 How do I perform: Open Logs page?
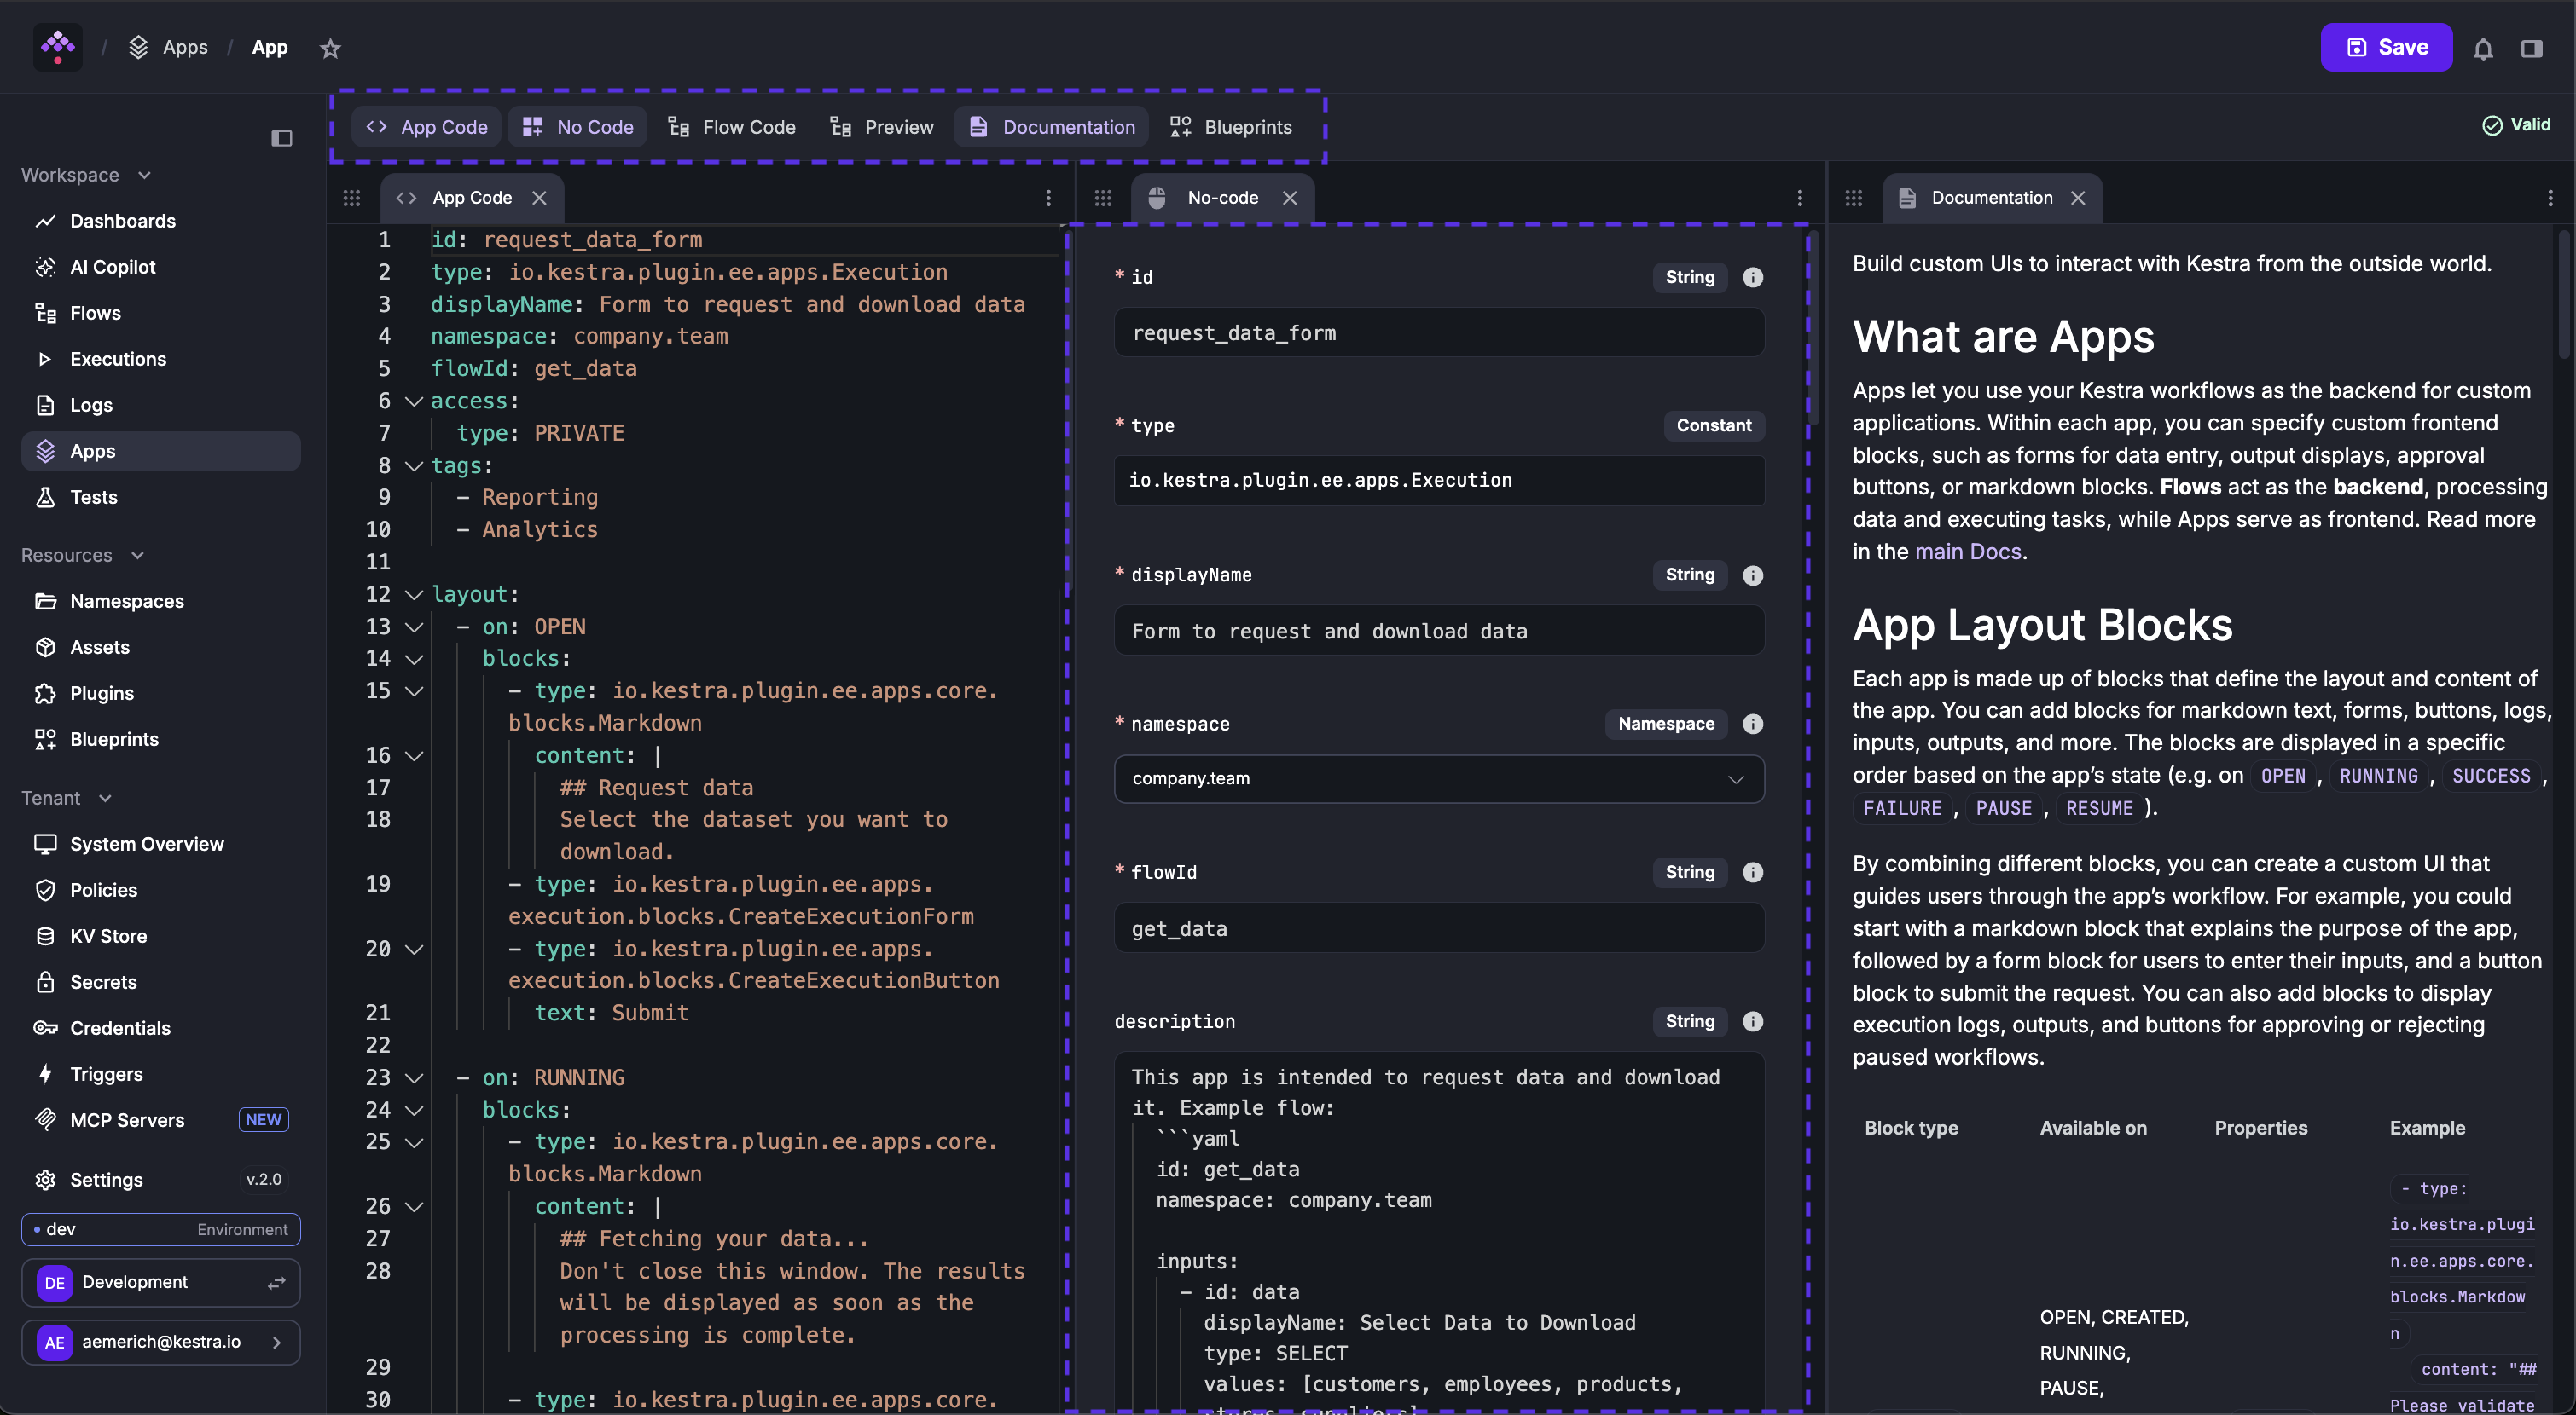[x=161, y=405]
